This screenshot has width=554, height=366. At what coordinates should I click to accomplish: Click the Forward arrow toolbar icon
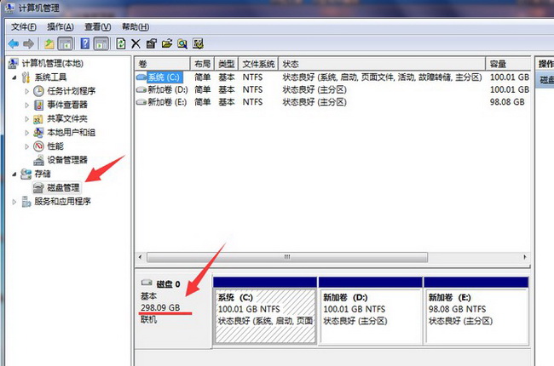point(29,44)
